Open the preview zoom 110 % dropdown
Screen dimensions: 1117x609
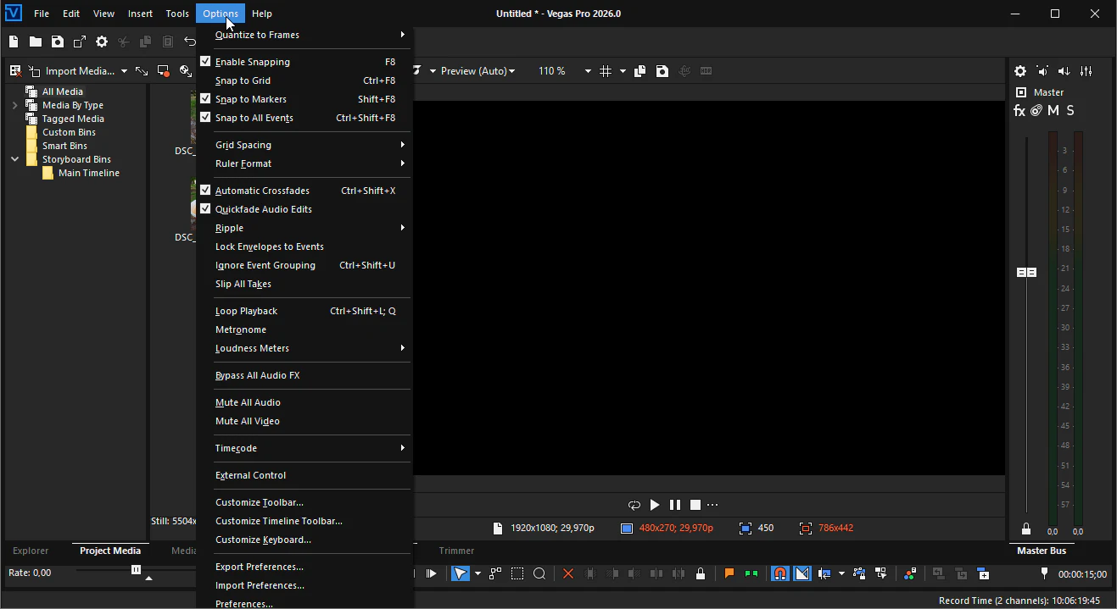(x=587, y=71)
